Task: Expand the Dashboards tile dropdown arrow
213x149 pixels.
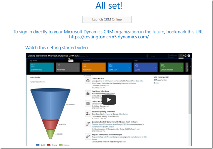Action: (52, 67)
